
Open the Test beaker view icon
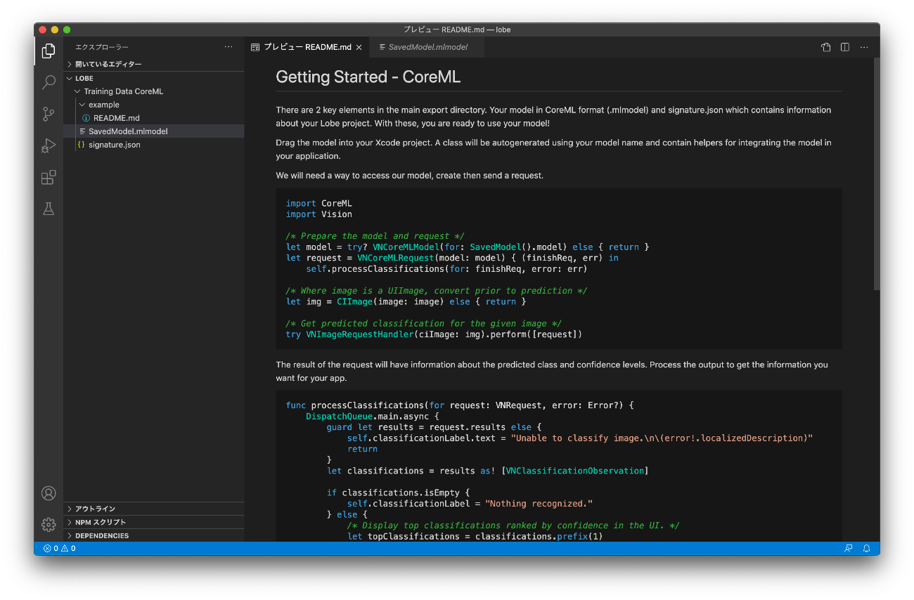pyautogui.click(x=49, y=209)
